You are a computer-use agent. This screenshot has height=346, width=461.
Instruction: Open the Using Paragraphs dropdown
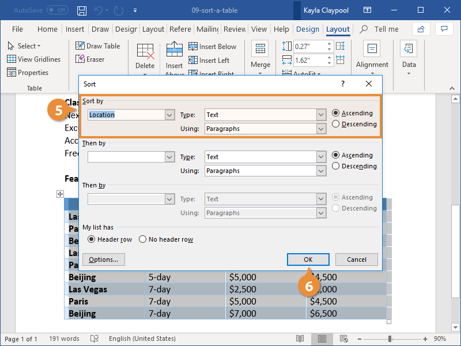pos(320,128)
